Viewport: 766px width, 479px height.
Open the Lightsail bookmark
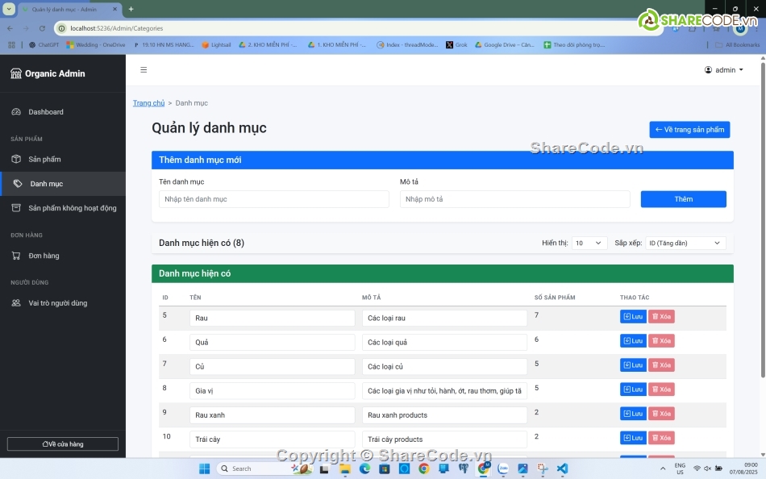tap(216, 44)
